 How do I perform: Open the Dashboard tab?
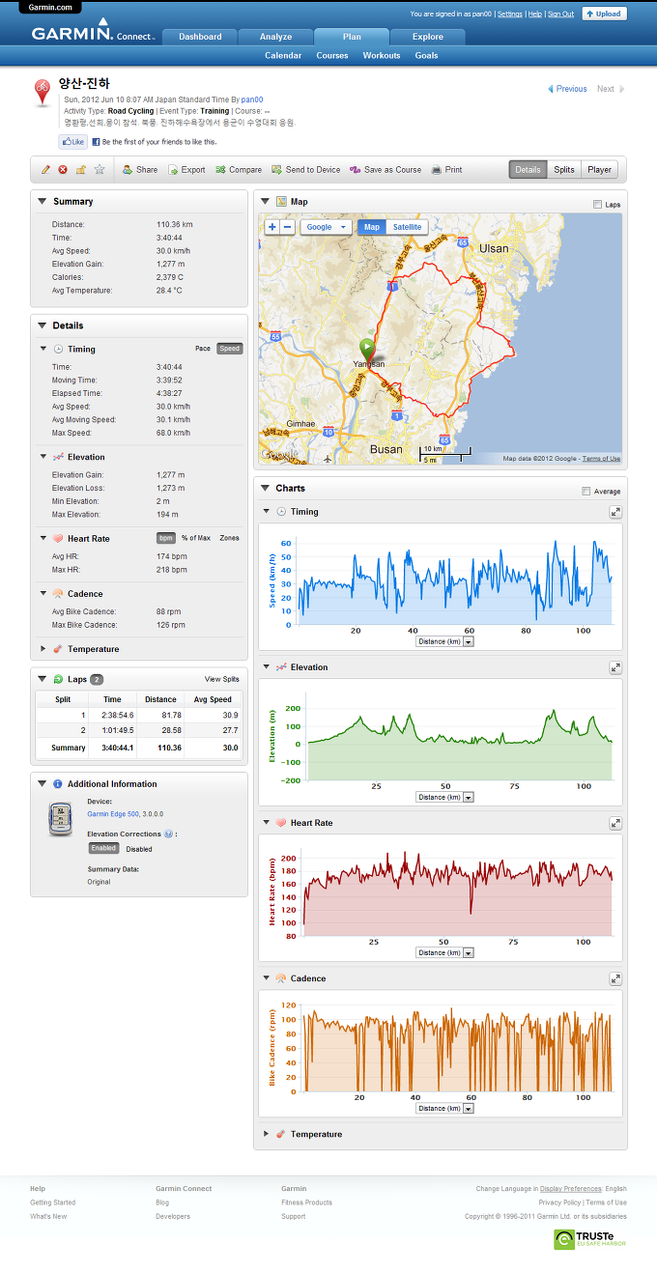tap(200, 37)
